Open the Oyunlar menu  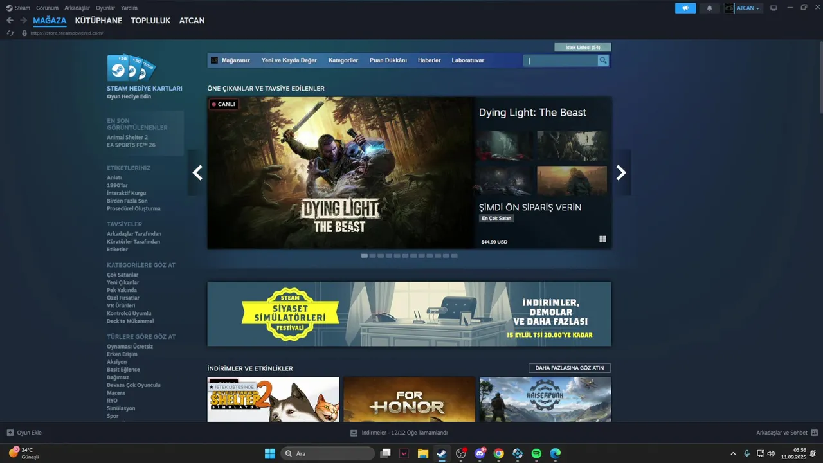[x=105, y=8]
